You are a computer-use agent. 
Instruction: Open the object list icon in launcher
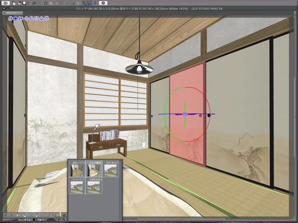point(18,215)
